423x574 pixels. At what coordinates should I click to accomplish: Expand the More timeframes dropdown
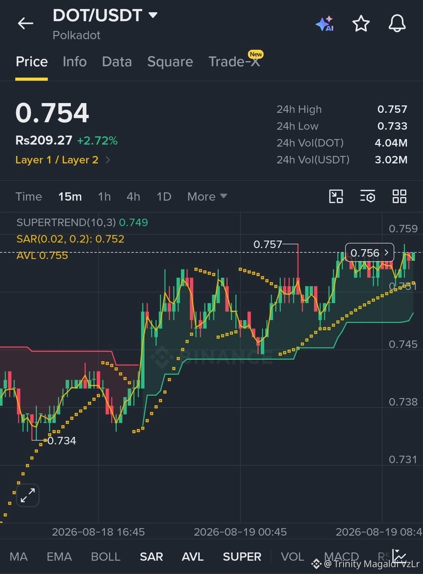click(207, 196)
